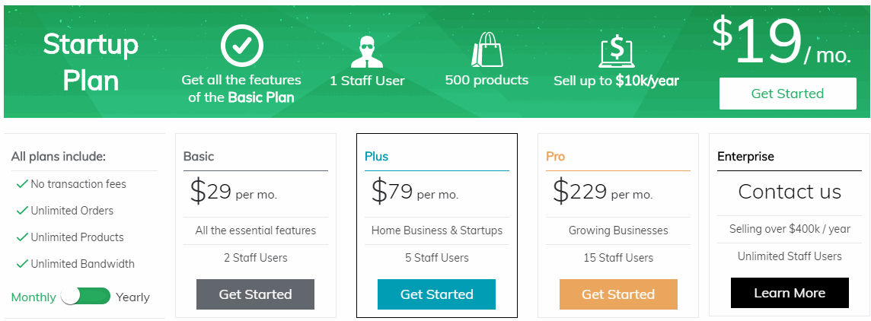Click checkmark beside Unlimited Orders

[22, 211]
